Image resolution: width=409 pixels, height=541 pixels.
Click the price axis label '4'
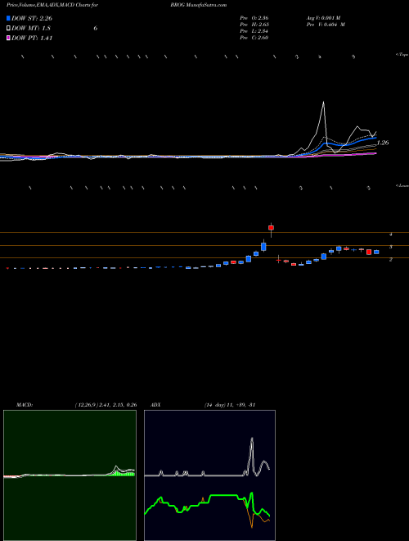(391, 234)
